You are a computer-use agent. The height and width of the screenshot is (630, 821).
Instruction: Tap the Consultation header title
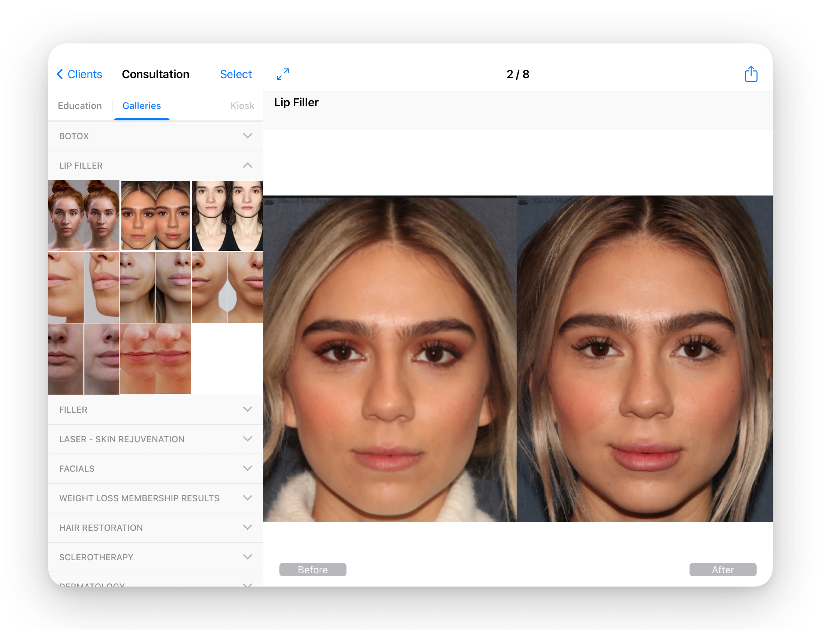(155, 74)
